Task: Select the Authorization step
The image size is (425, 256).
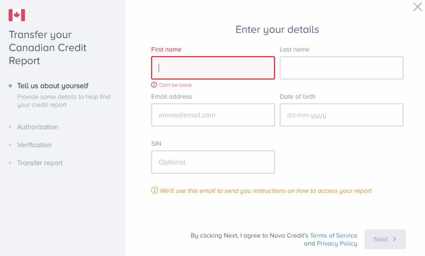Action: (x=37, y=127)
